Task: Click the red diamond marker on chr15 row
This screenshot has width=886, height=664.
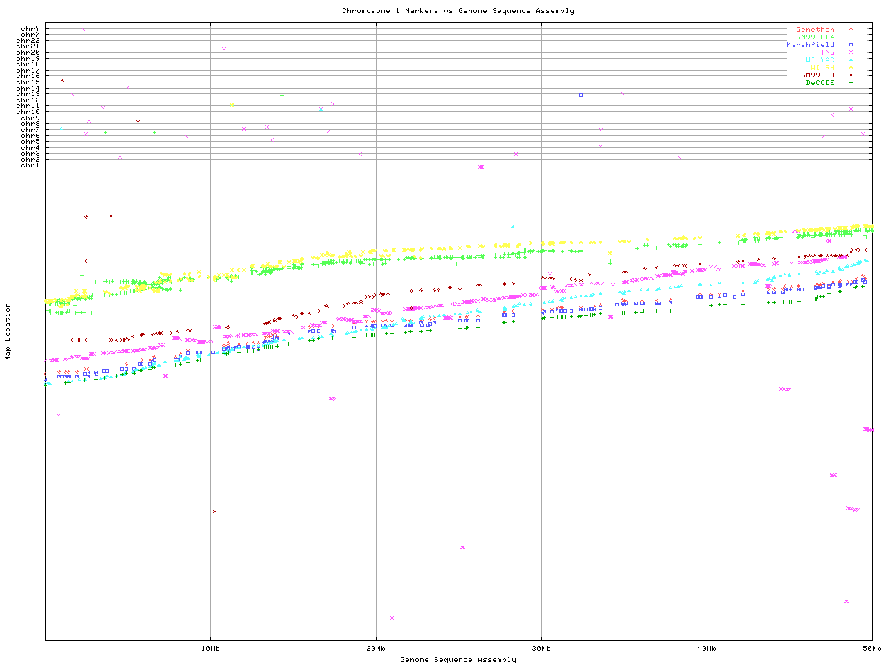Action: tap(63, 81)
